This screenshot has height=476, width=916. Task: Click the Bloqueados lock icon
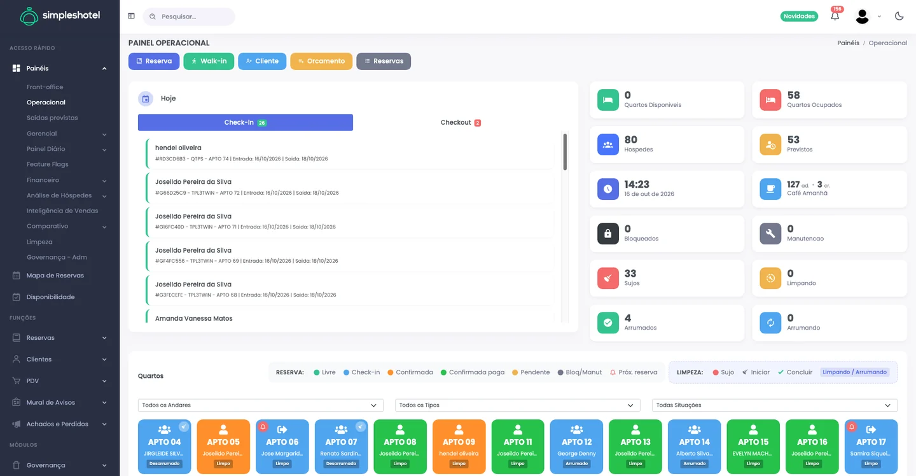click(x=607, y=234)
